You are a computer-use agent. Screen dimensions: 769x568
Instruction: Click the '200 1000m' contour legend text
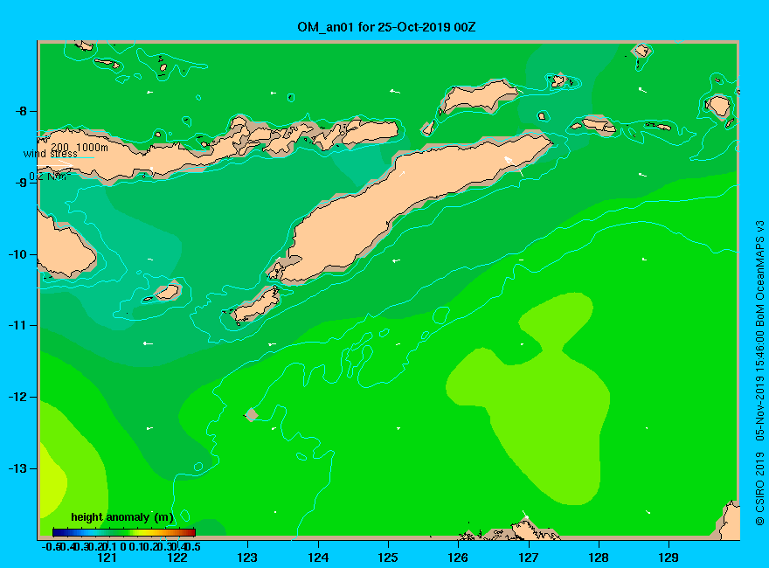(x=80, y=147)
